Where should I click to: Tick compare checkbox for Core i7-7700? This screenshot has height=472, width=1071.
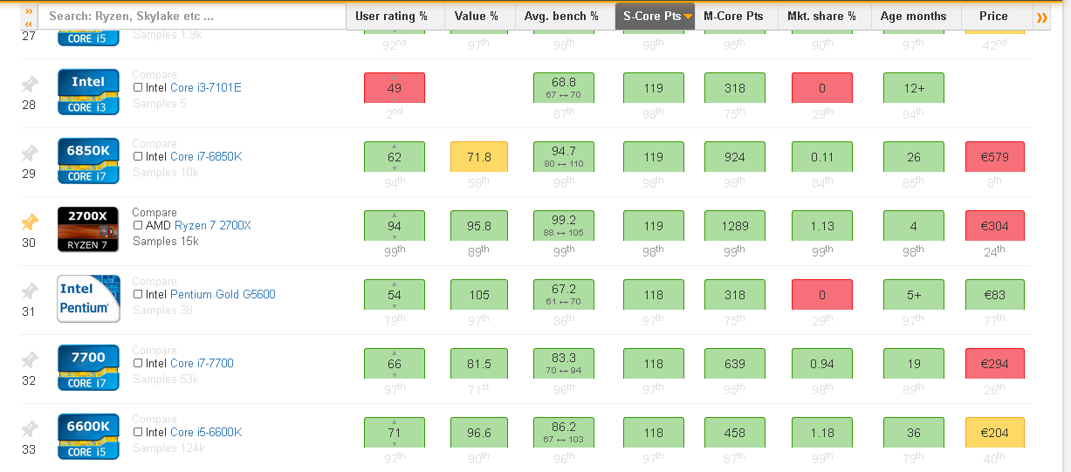click(138, 364)
